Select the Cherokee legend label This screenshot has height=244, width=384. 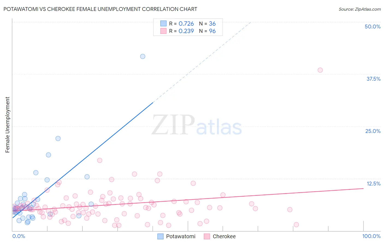point(224,236)
